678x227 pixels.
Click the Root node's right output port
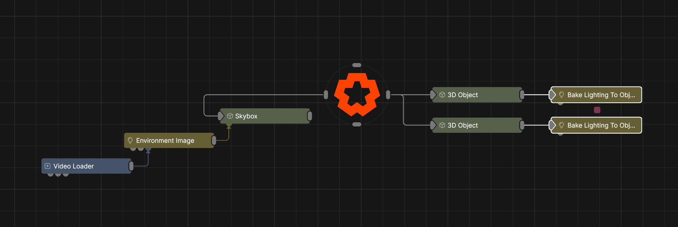(388, 95)
